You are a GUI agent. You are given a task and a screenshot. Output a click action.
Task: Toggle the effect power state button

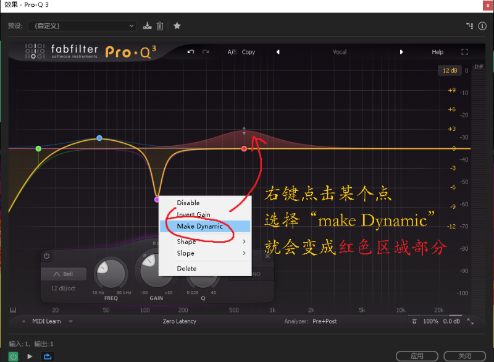coord(13,356)
